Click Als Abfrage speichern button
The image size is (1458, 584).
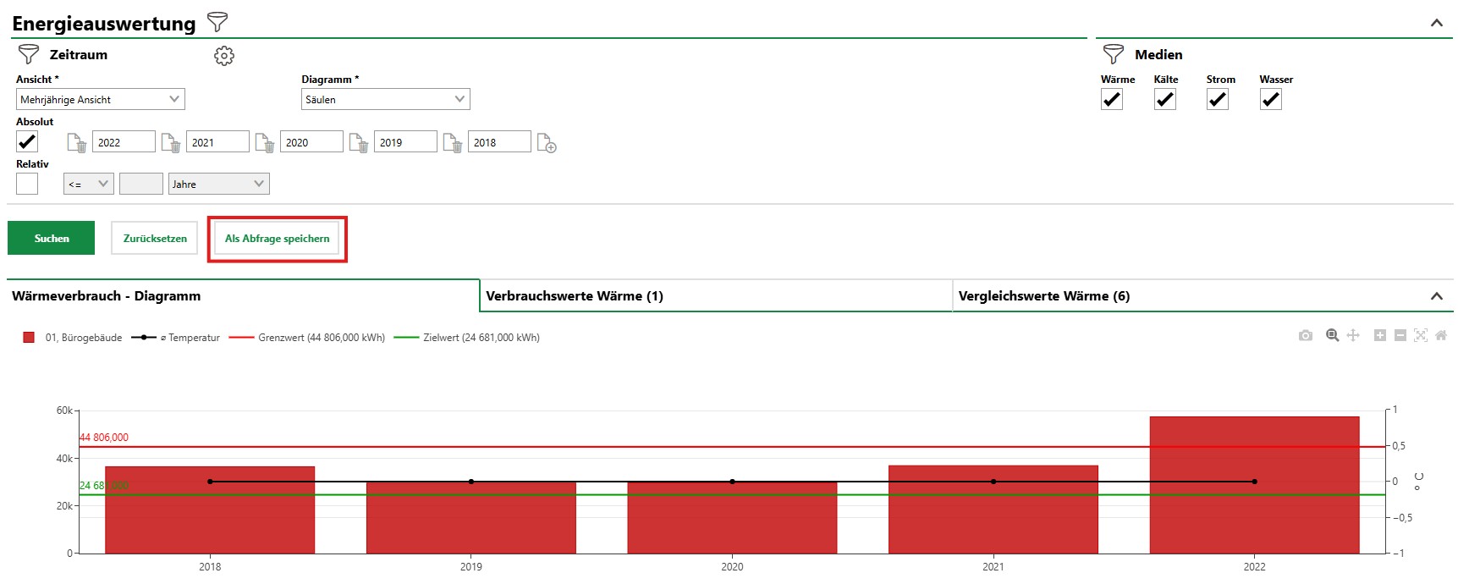[278, 239]
